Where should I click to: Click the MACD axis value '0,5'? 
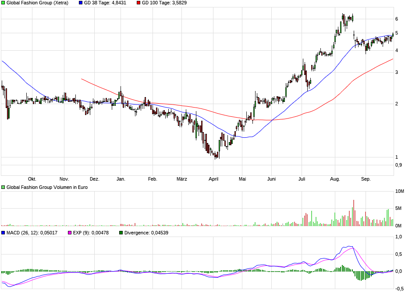pyautogui.click(x=398, y=255)
